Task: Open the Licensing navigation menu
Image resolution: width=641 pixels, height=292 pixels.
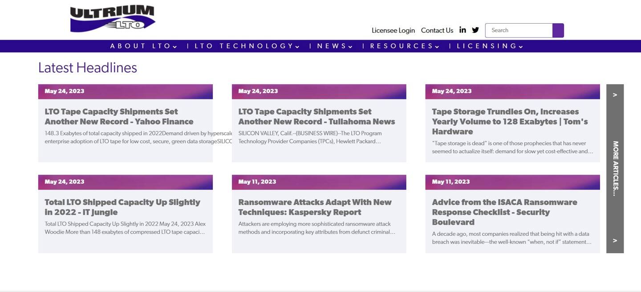Action: coord(490,46)
